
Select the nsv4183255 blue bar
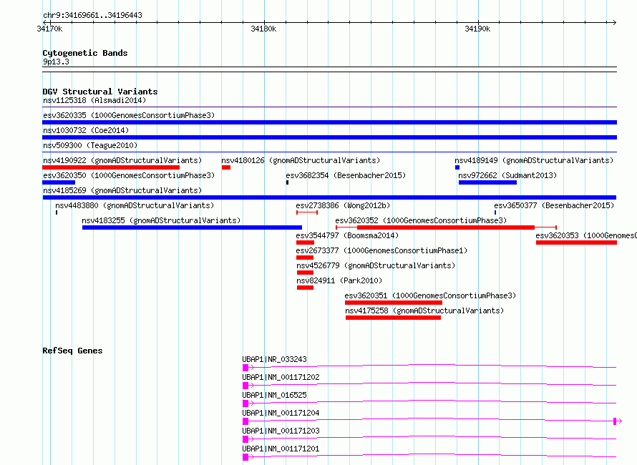(x=192, y=227)
